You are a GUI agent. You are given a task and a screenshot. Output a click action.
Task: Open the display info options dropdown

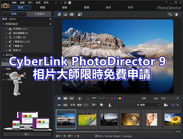144,98
